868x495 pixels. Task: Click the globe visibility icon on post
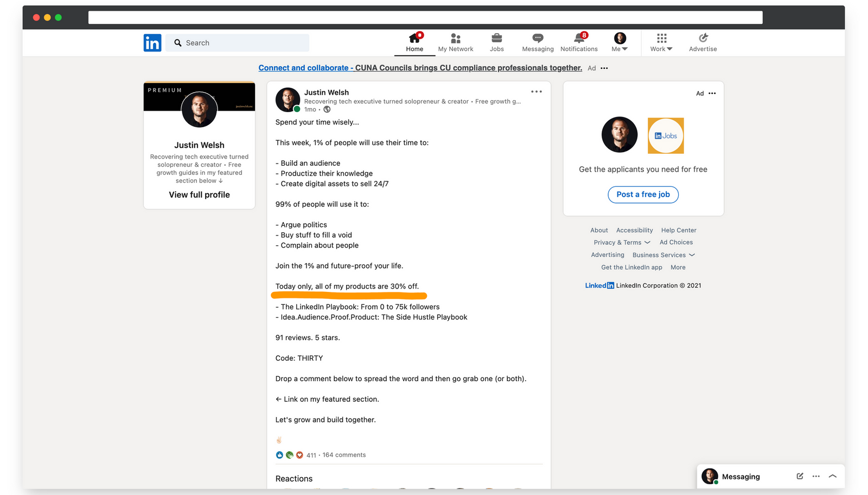click(327, 109)
